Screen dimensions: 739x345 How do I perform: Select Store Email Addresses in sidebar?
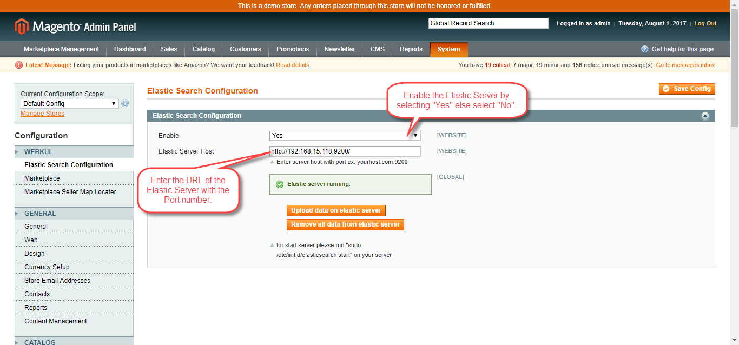74,281
